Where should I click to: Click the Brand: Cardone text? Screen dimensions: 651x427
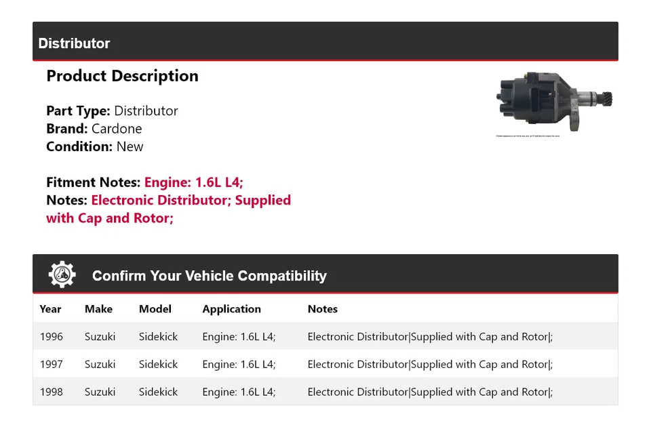tap(94, 129)
